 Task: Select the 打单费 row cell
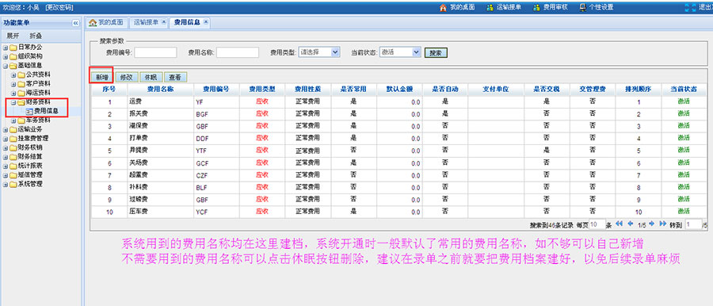tap(161, 138)
